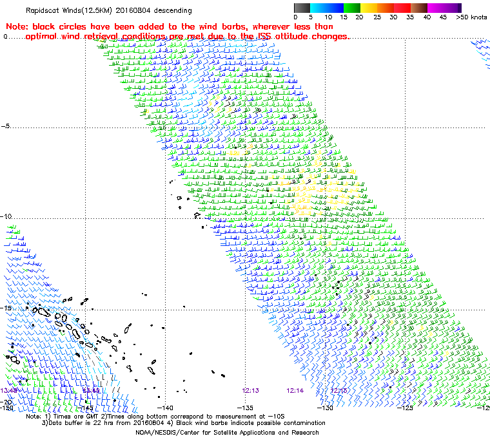This screenshot has width=490, height=443.
Task: Click the '-140' longitude axis label
Action: [165, 408]
